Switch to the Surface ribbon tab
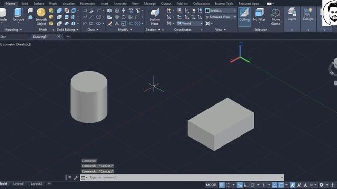This screenshot has width=337, height=189. coord(38,4)
